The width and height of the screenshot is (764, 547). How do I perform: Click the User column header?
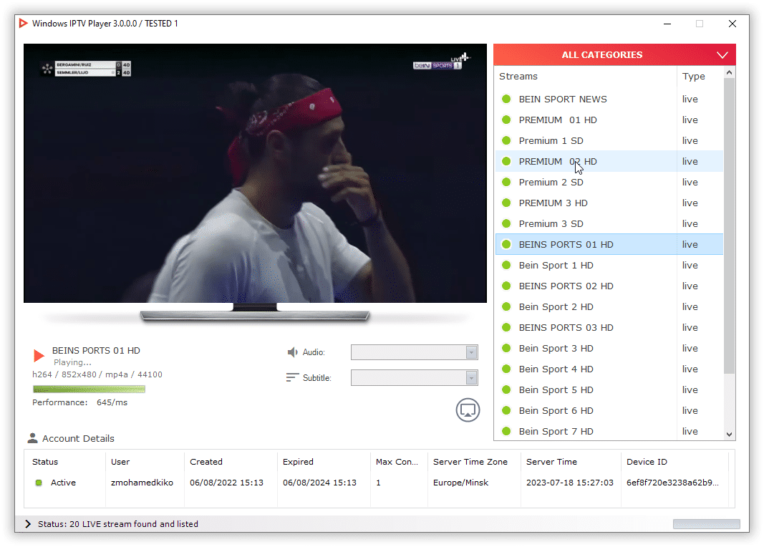coord(120,462)
